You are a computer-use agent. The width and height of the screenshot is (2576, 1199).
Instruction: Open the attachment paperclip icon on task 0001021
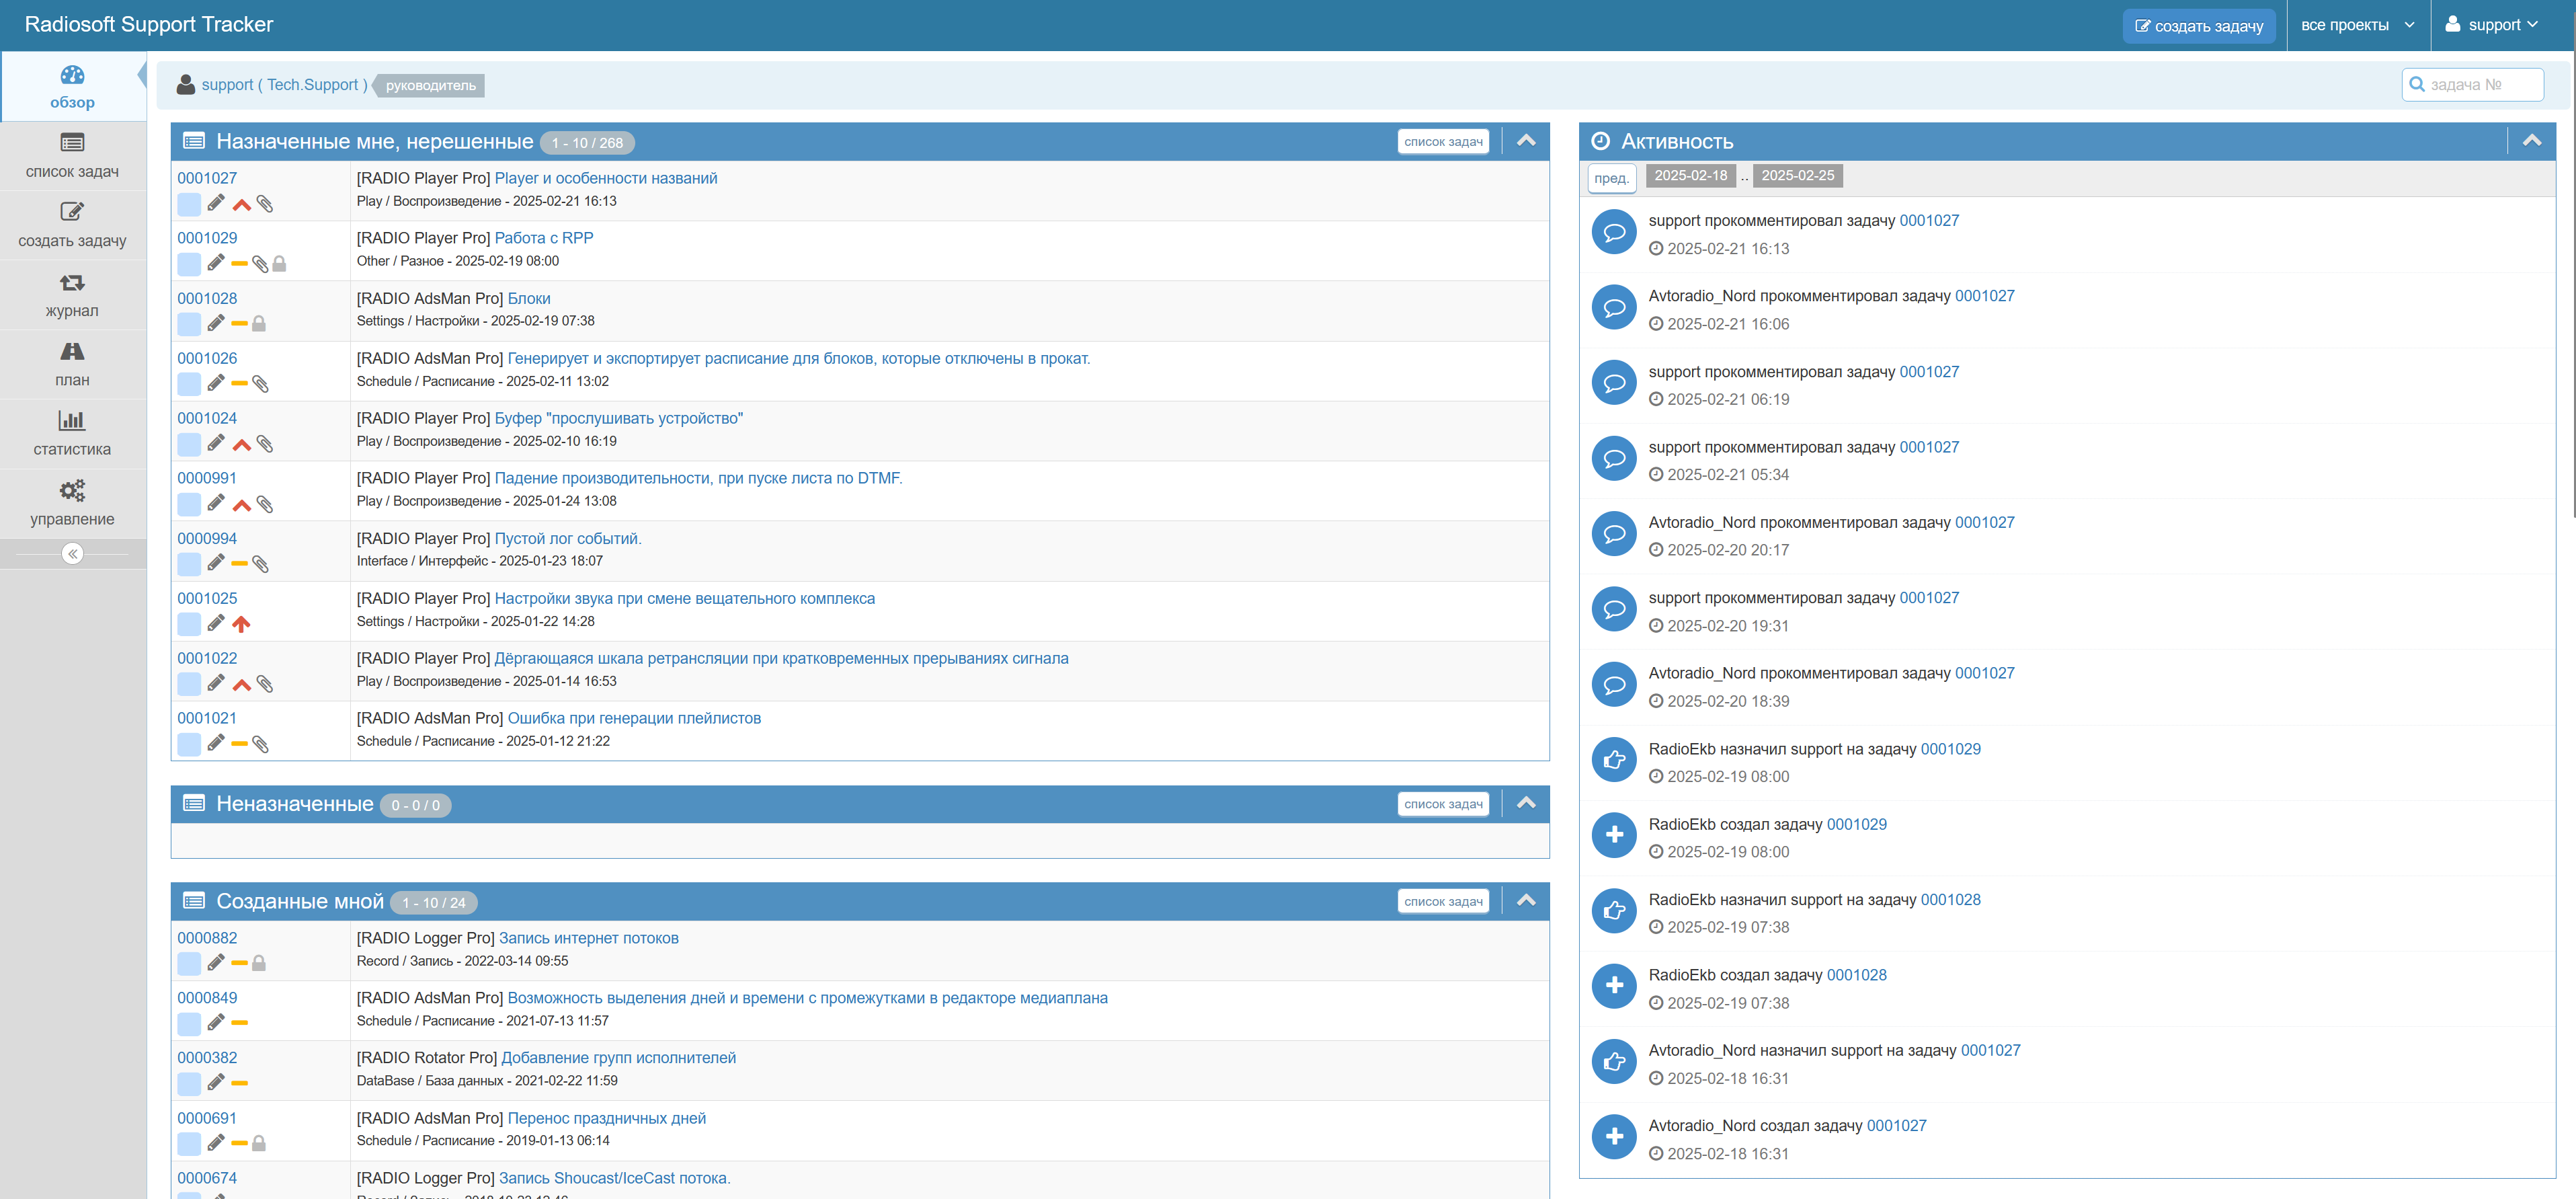point(260,744)
